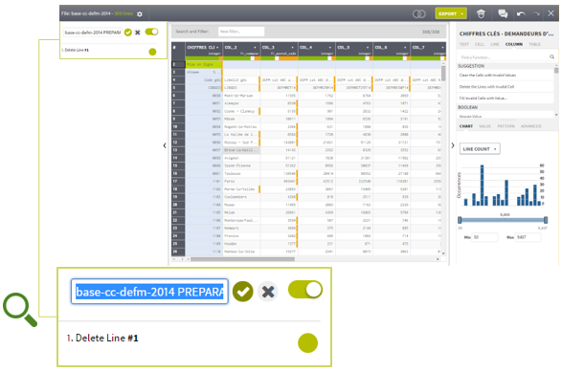Click the large X icon in magnified callout

(268, 292)
